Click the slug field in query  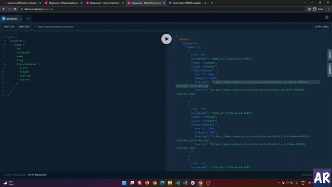20,60
